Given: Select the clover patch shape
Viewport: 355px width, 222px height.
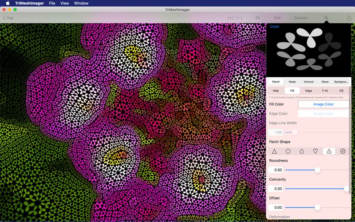Looking at the screenshot, I should click(x=329, y=151).
